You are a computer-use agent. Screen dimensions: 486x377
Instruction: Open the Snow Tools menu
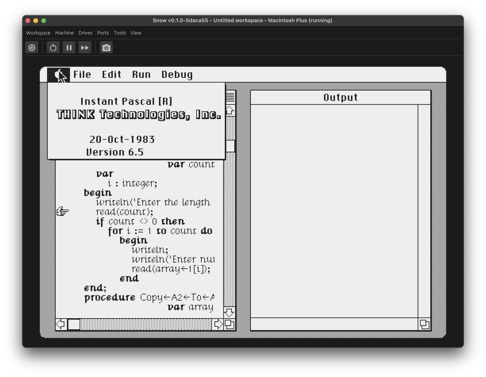(120, 33)
